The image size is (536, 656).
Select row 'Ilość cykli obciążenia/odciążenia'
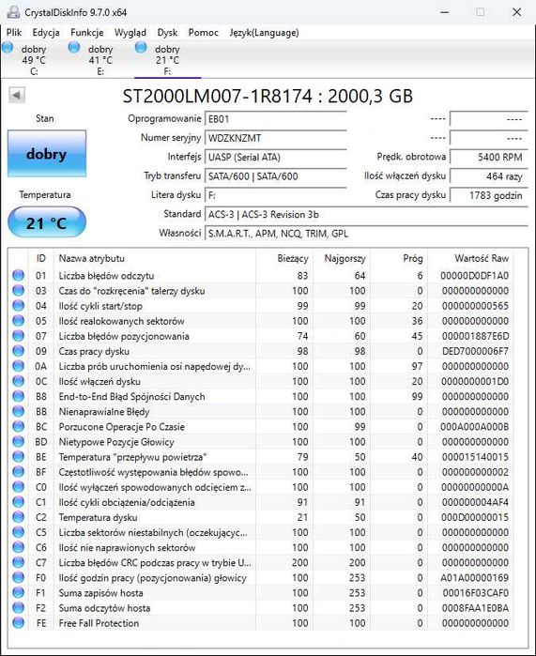(261, 502)
